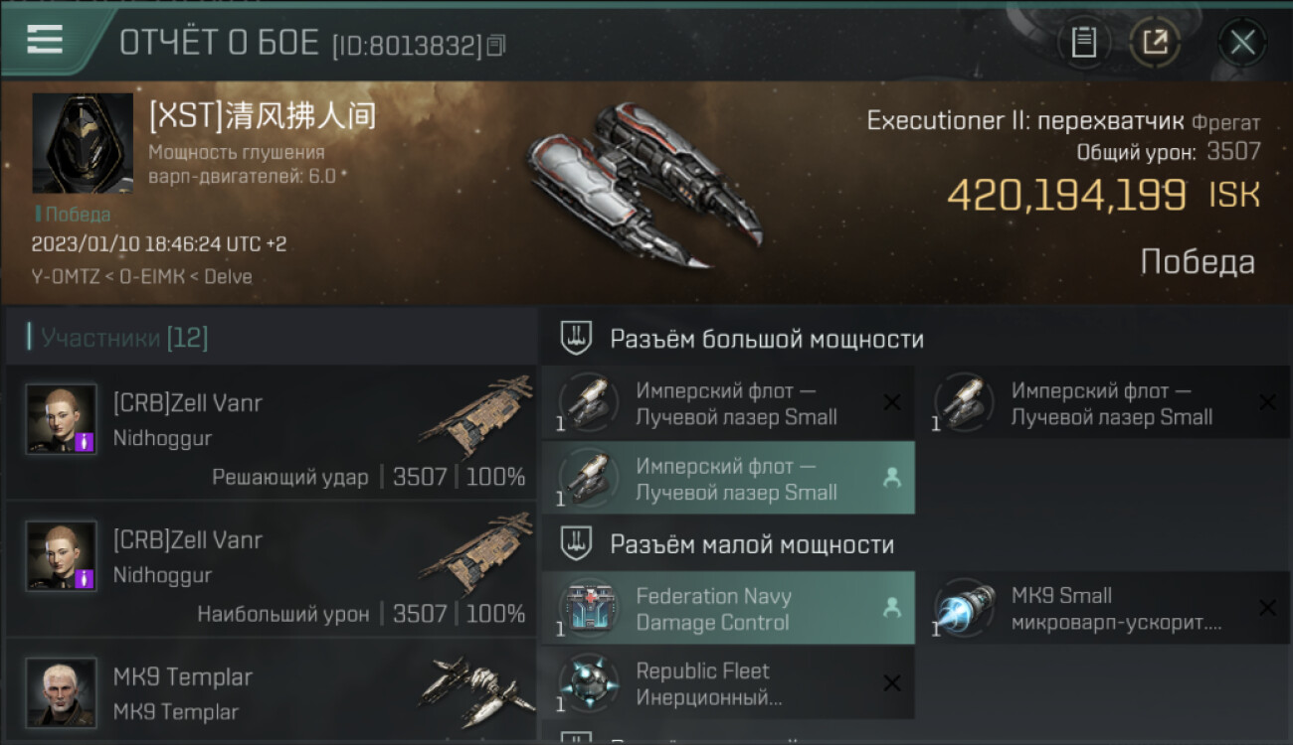Click X on first beam laser module
The height and width of the screenshot is (745, 1293).
coord(892,402)
